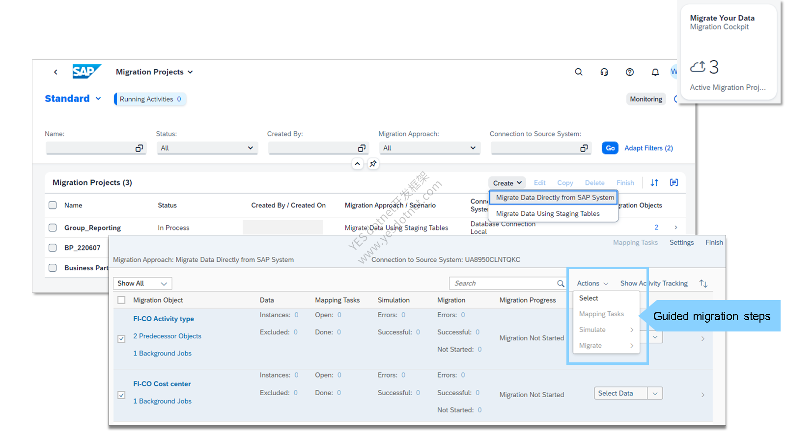
Task: Click the magnifier in the migration object Search field
Action: 561,283
